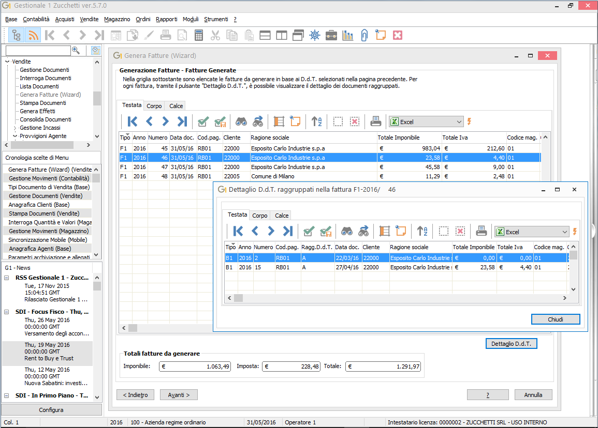The height and width of the screenshot is (428, 598).
Task: Click vertical scrollbar of Cronologia scelte list
Action: [96, 212]
